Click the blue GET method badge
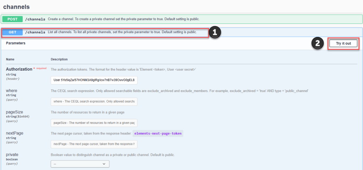 [x=12, y=32]
